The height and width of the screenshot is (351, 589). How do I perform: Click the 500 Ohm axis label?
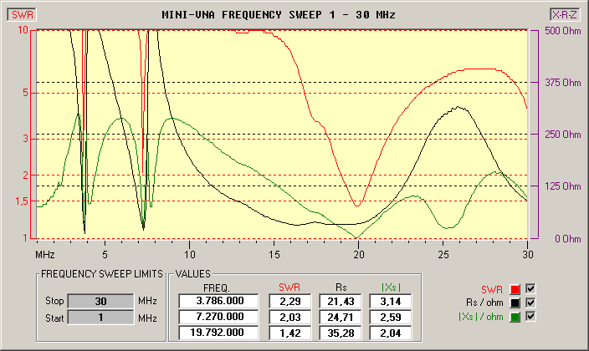[x=563, y=31]
